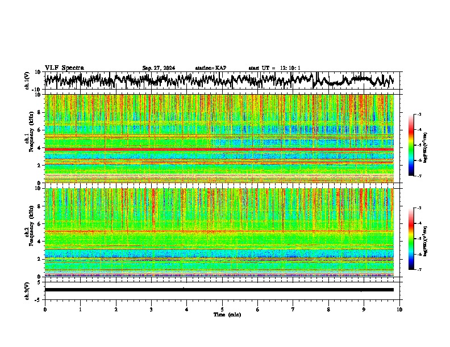Click the "ch.1(V)" waveform axis label
Screen dimensions: 450x347
27,81
